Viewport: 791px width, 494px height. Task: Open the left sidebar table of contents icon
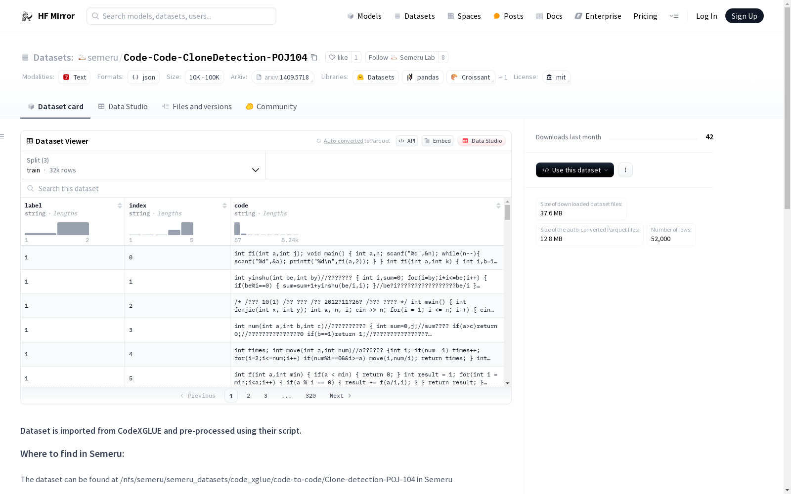(2, 136)
